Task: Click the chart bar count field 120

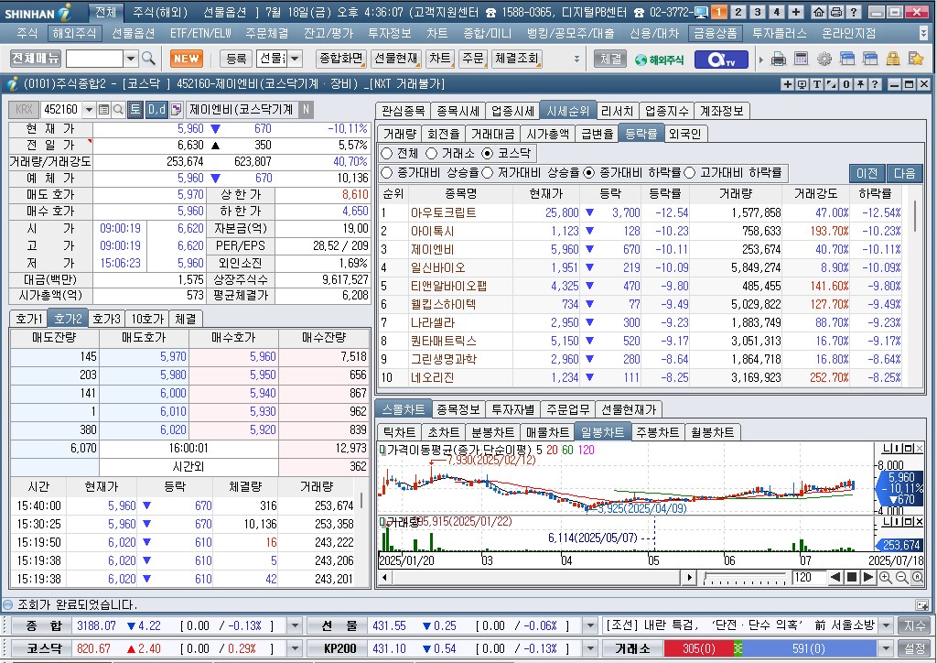Action: pos(809,578)
